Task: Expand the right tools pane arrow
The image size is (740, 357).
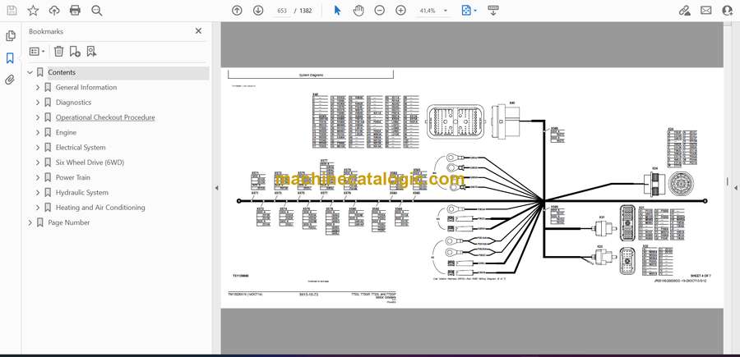Action: [x=735, y=188]
